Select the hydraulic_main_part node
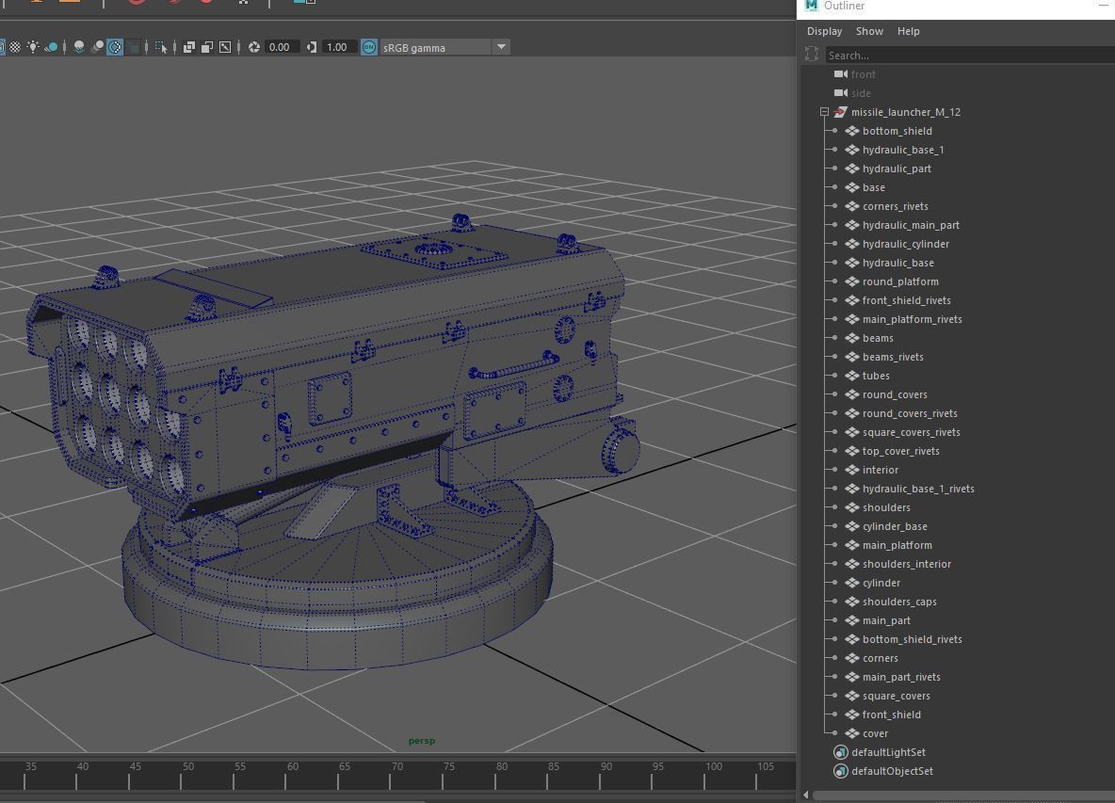The width and height of the screenshot is (1115, 803). [911, 225]
